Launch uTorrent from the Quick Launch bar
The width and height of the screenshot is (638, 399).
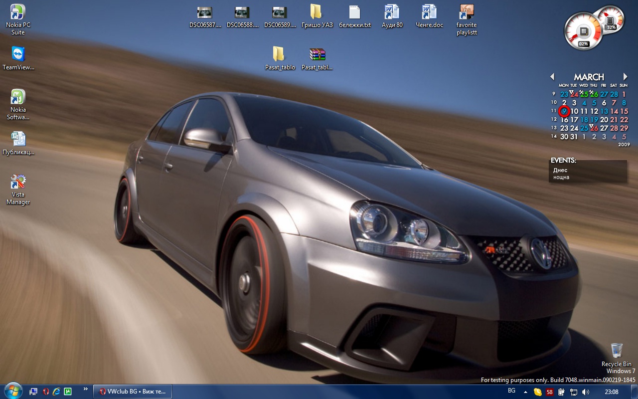point(68,392)
